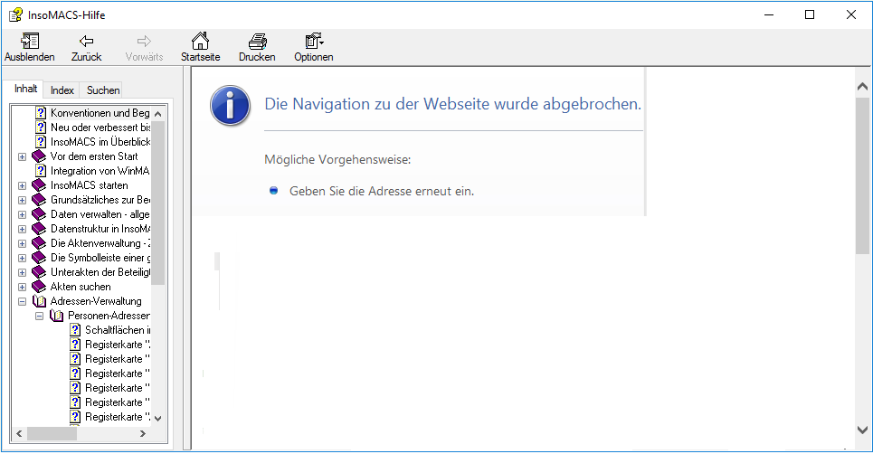Collapse the Personen-Adressen node
Screen dimensions: 873x454
40,316
